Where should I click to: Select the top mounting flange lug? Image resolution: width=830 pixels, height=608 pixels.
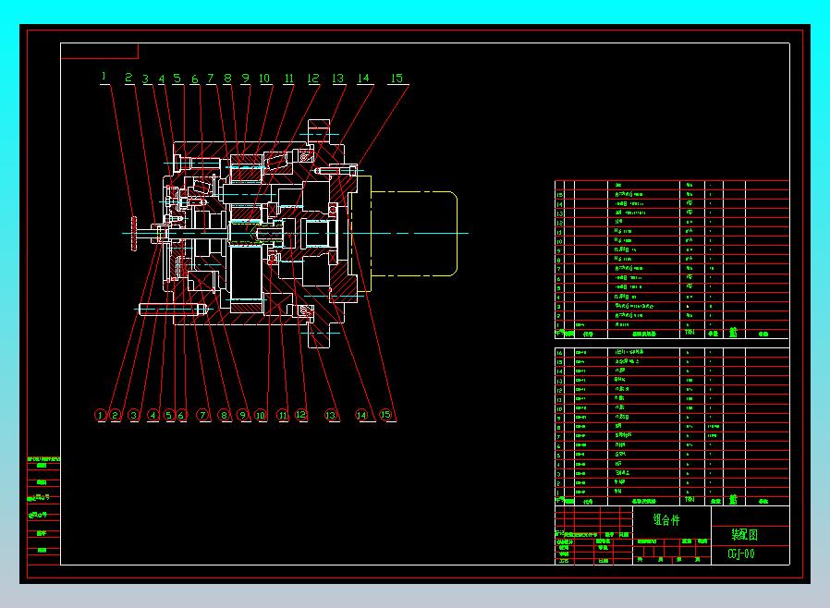[x=320, y=130]
